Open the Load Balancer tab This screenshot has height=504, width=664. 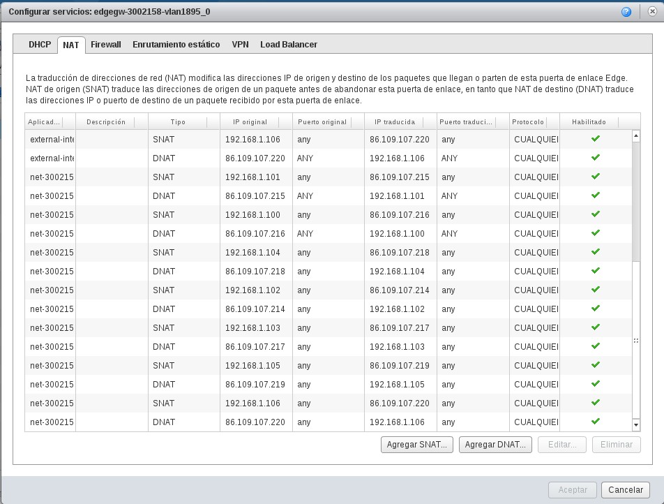pos(289,45)
